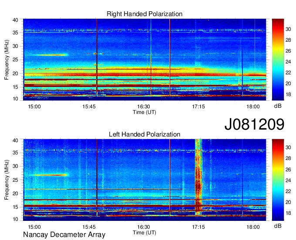Click the 18 dB tick on Left Handed color bar
296x240 pixels.
coord(288,213)
